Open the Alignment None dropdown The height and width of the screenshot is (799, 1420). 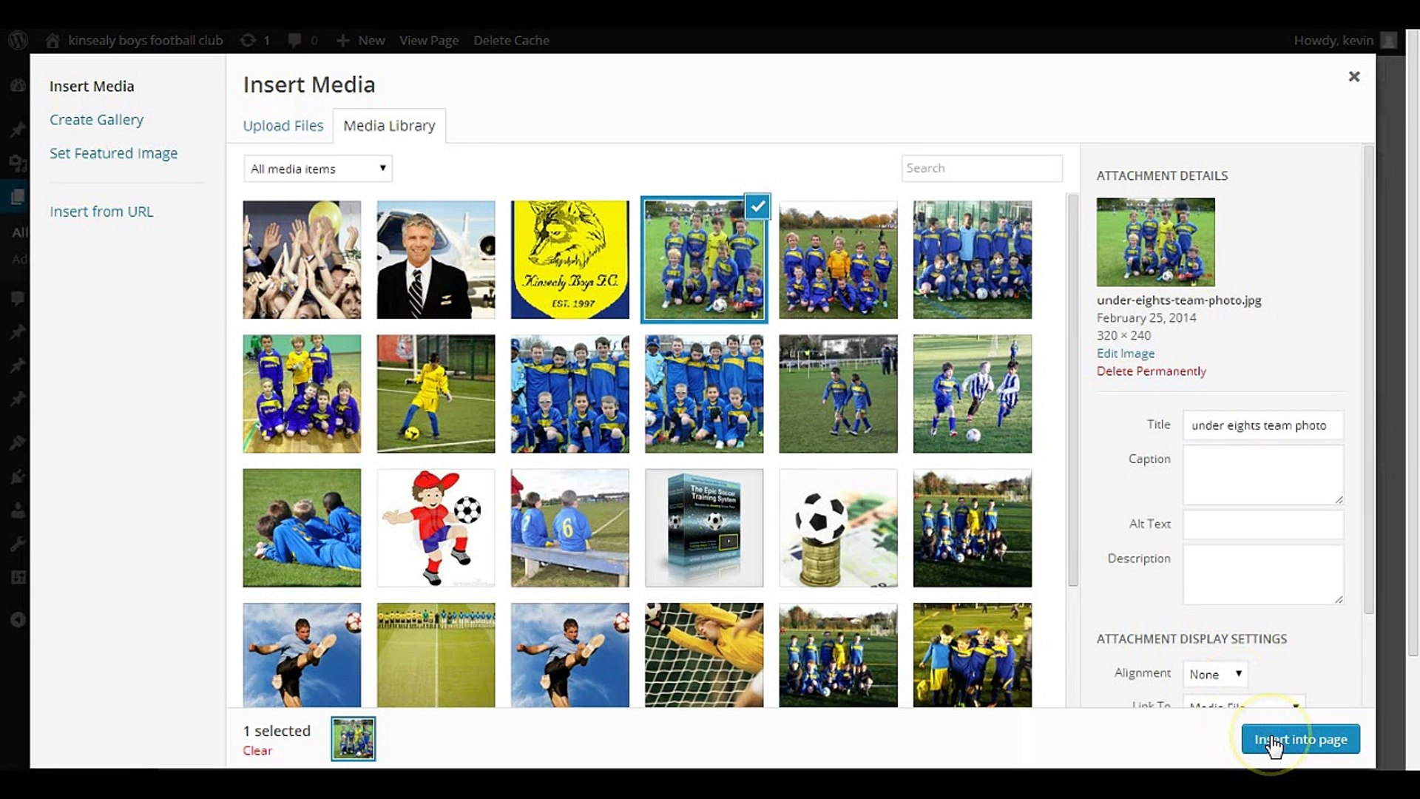click(1215, 674)
